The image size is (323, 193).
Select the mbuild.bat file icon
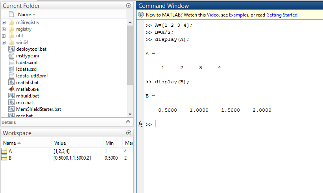11,96
